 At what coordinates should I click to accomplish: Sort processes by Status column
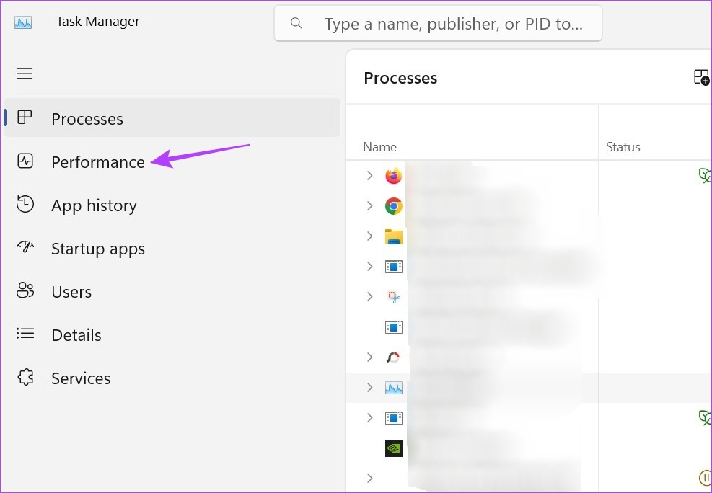click(x=623, y=147)
